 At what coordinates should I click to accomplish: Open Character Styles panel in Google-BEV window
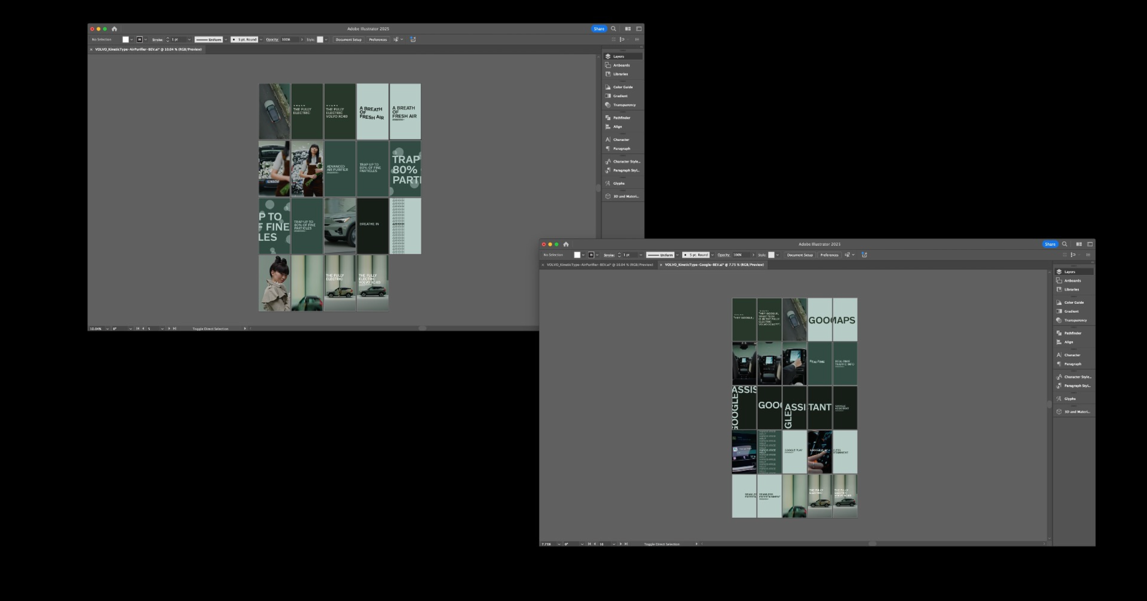(1073, 377)
